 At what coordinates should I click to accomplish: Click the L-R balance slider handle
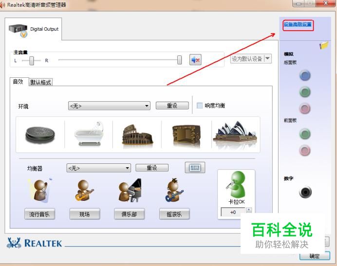(x=32, y=60)
